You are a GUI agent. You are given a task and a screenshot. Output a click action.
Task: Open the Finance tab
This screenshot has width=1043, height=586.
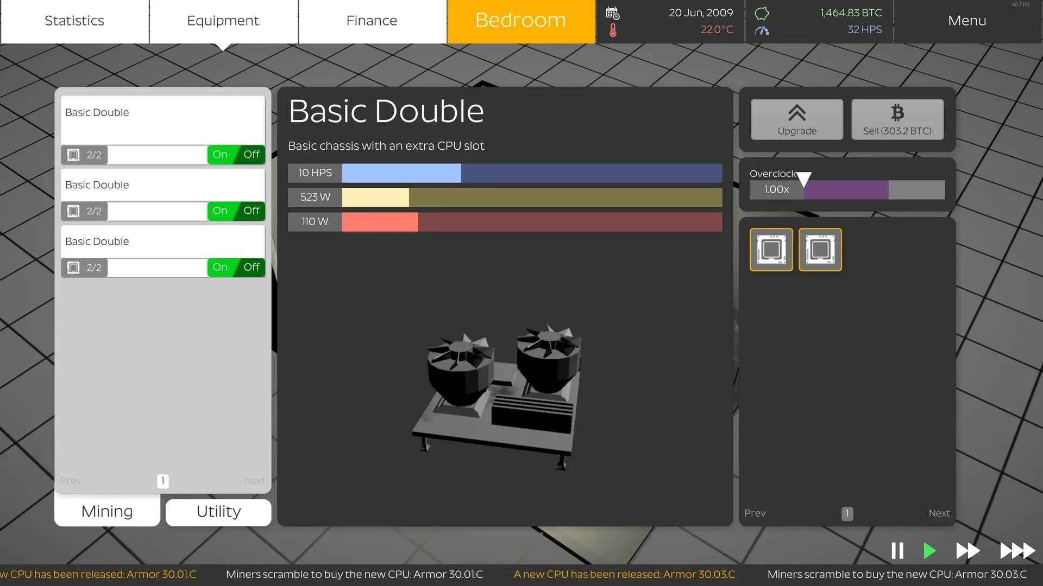pos(372,21)
